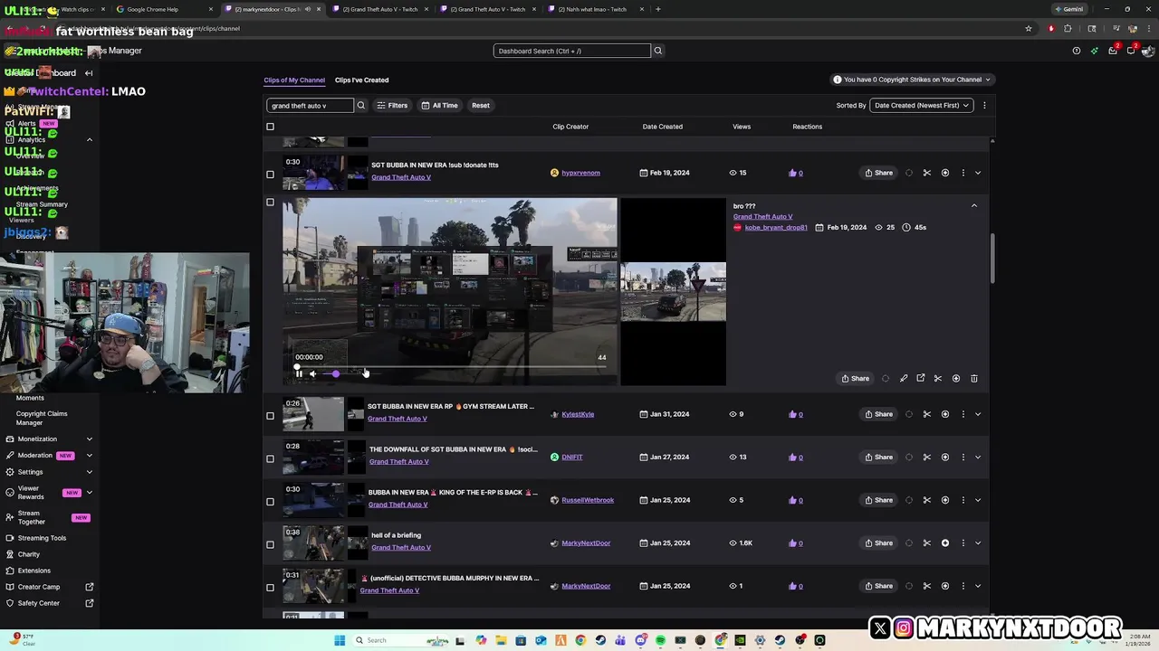Click scissors icon in hypxrvenom clip row
The height and width of the screenshot is (651, 1159).
click(x=927, y=173)
